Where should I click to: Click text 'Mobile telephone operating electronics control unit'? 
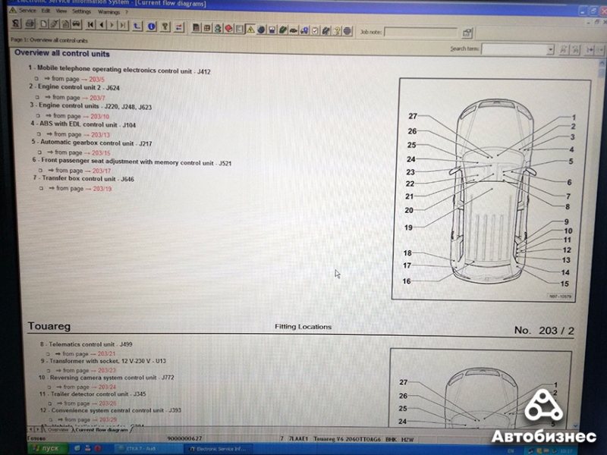115,70
